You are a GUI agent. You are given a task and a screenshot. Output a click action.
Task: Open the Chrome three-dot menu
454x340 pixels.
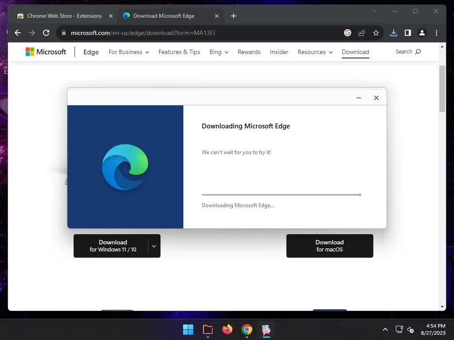click(x=436, y=33)
